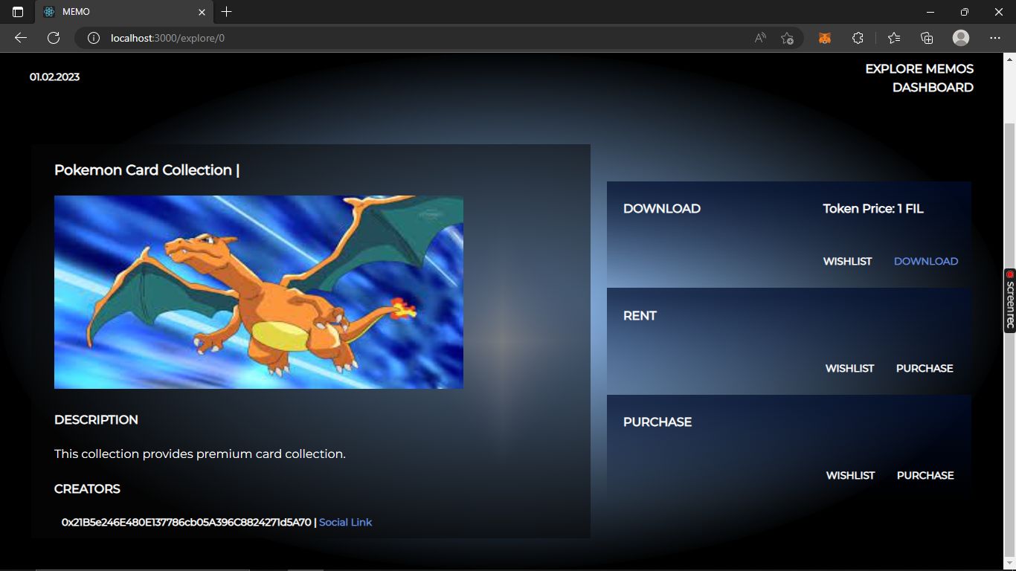
Task: Open the screenrec side widget
Action: click(x=1010, y=300)
